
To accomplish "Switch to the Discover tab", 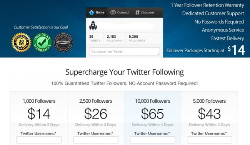I will 148,12.
